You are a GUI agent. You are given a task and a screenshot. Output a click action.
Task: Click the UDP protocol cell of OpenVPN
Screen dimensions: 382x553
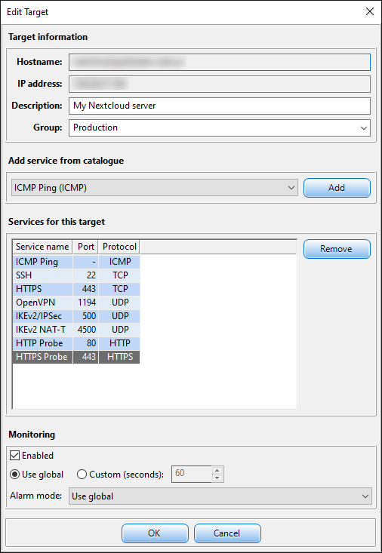[119, 303]
